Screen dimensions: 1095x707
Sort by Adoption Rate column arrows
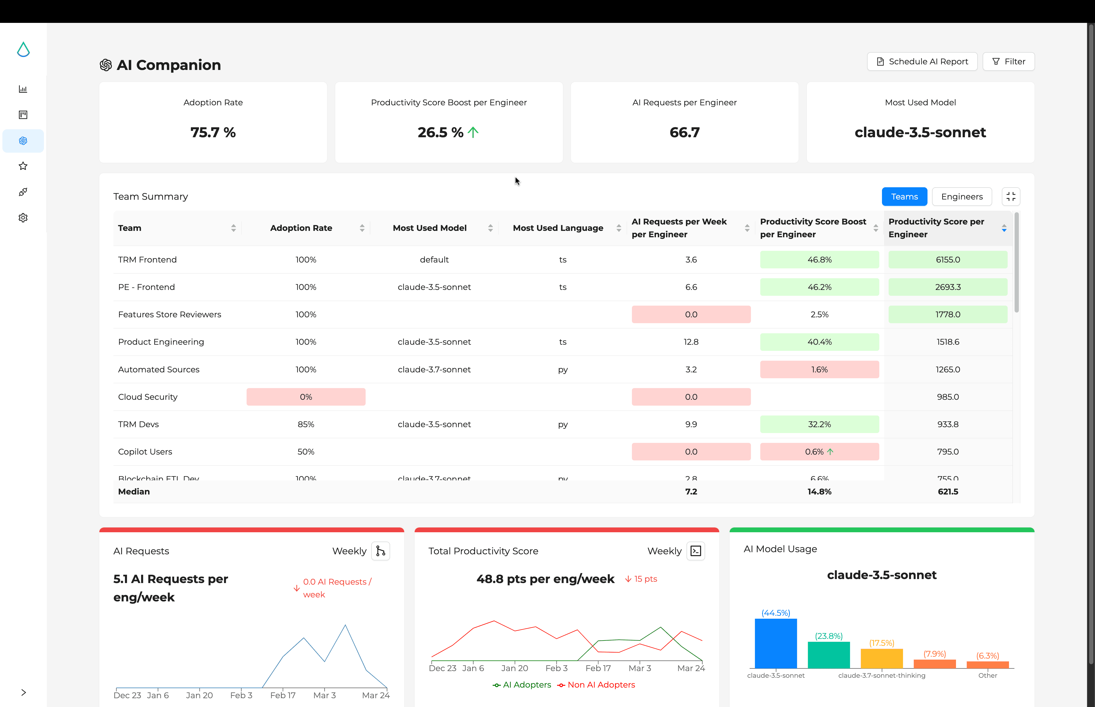(x=362, y=228)
